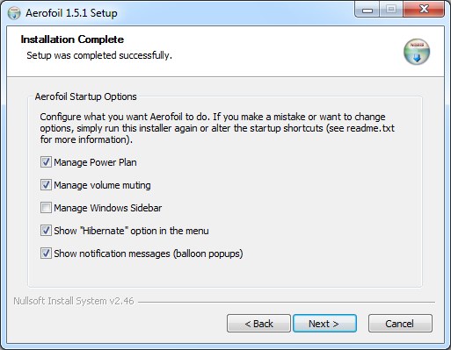This screenshot has height=350, width=451.
Task: Click the "Aerofoil 1.5.1 Setup" title text
Action: coord(71,13)
